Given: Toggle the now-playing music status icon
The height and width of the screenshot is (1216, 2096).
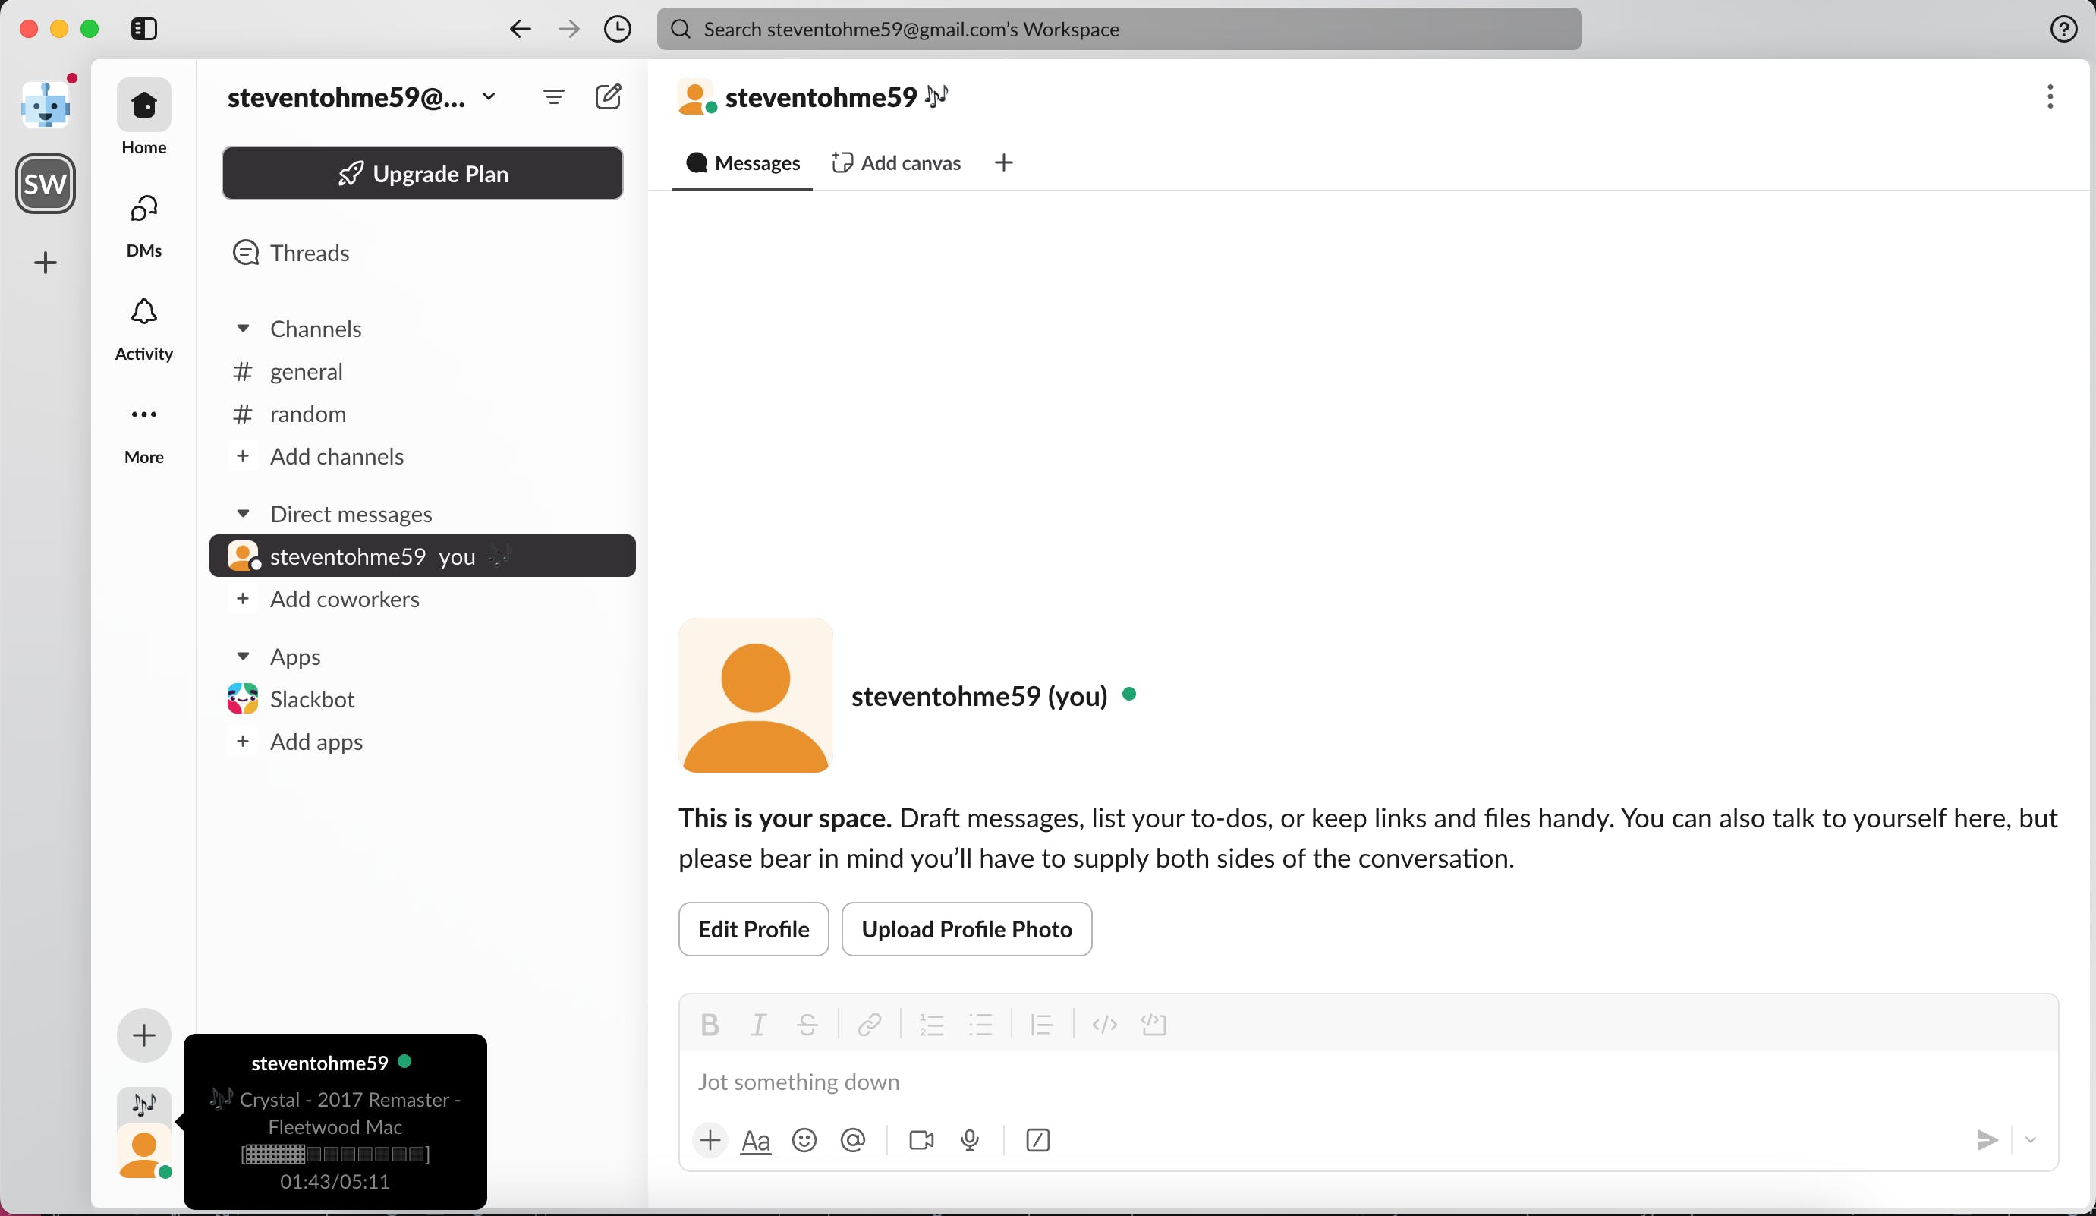Looking at the screenshot, I should pos(143,1104).
